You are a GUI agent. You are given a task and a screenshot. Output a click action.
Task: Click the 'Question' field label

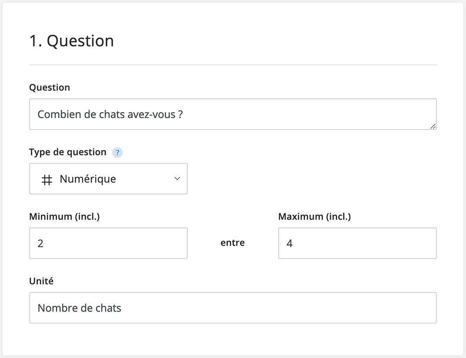click(x=50, y=87)
